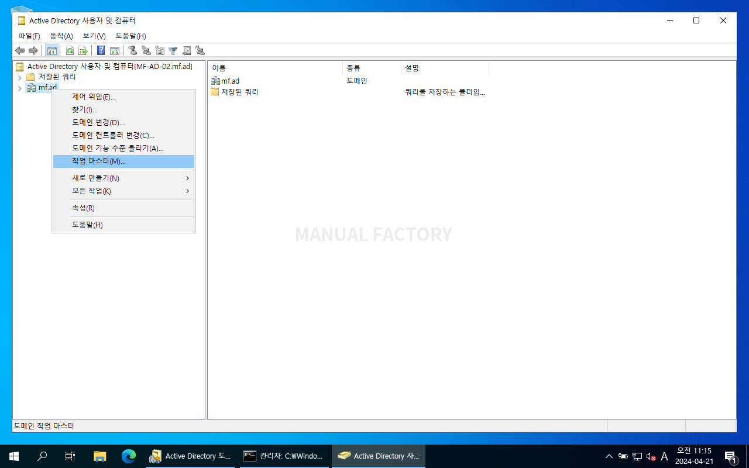Viewport: 749px width, 468px height.
Task: Click the taskbar Search magnifier icon
Action: click(x=42, y=456)
